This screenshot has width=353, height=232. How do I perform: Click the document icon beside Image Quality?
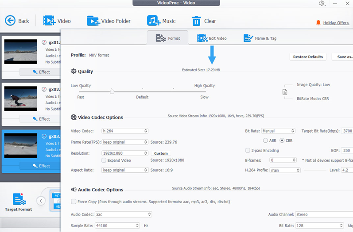[285, 92]
